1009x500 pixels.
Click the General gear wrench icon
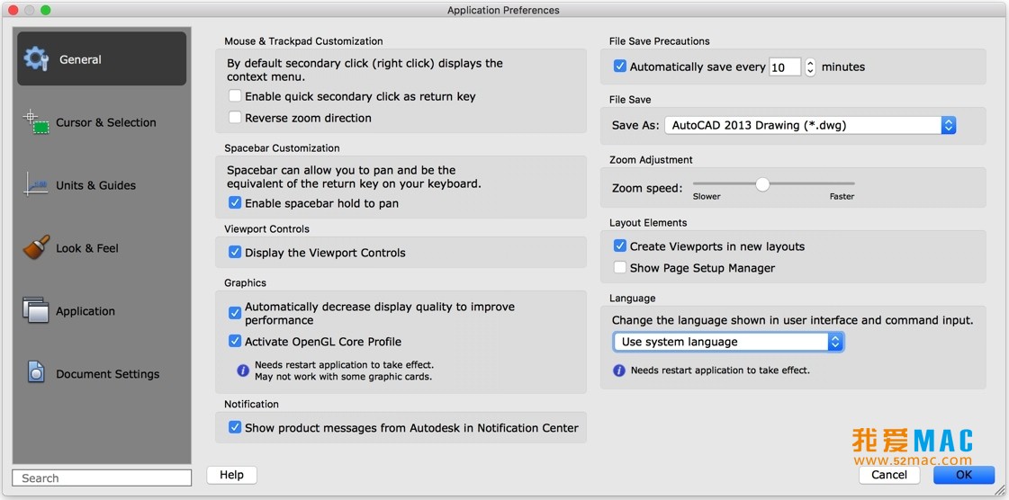36,58
